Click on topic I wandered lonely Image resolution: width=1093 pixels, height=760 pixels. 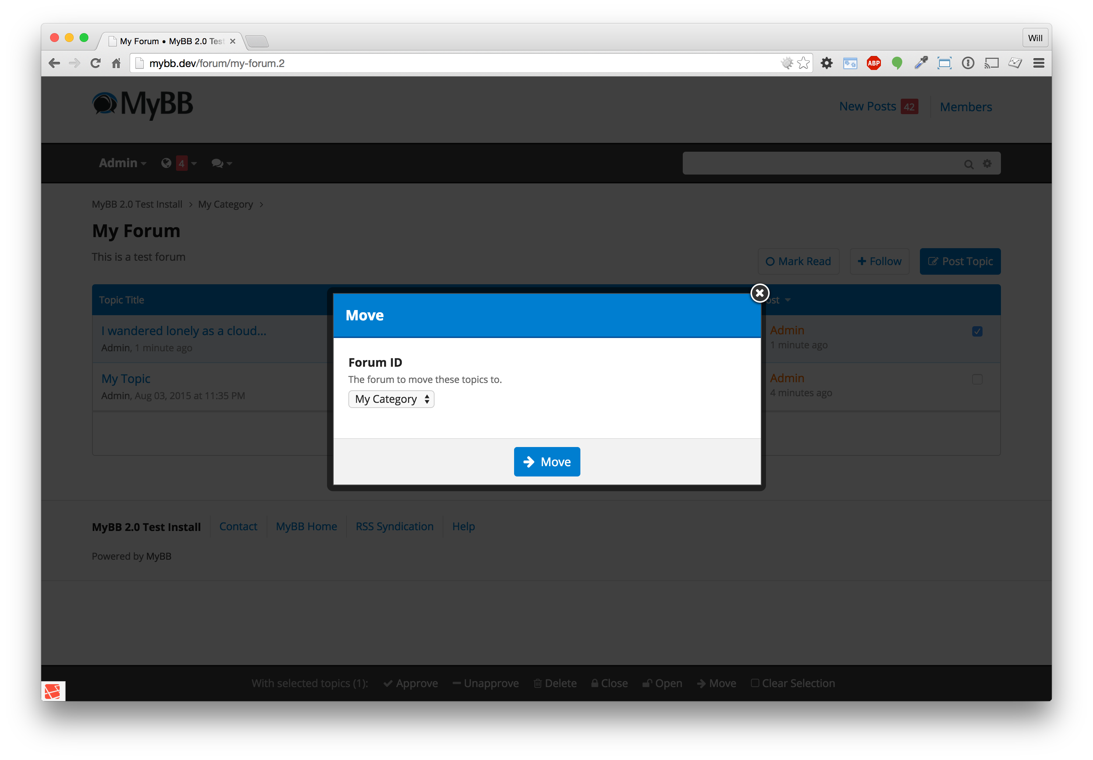(x=183, y=331)
